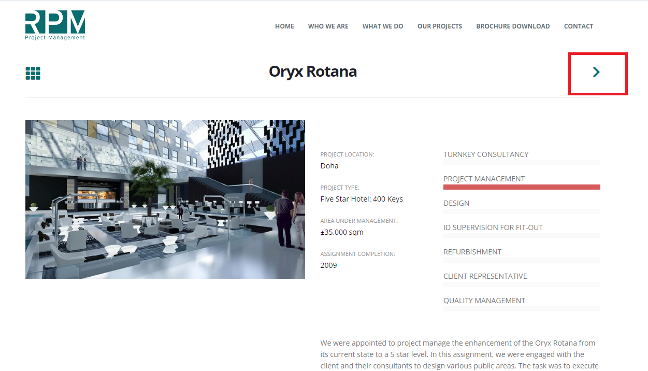Open the OUR PROJECTS menu item
648x371 pixels.
click(440, 26)
